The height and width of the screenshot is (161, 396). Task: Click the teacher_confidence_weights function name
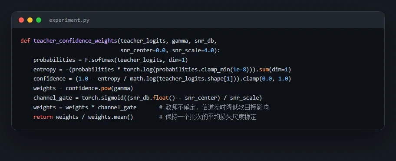point(75,41)
